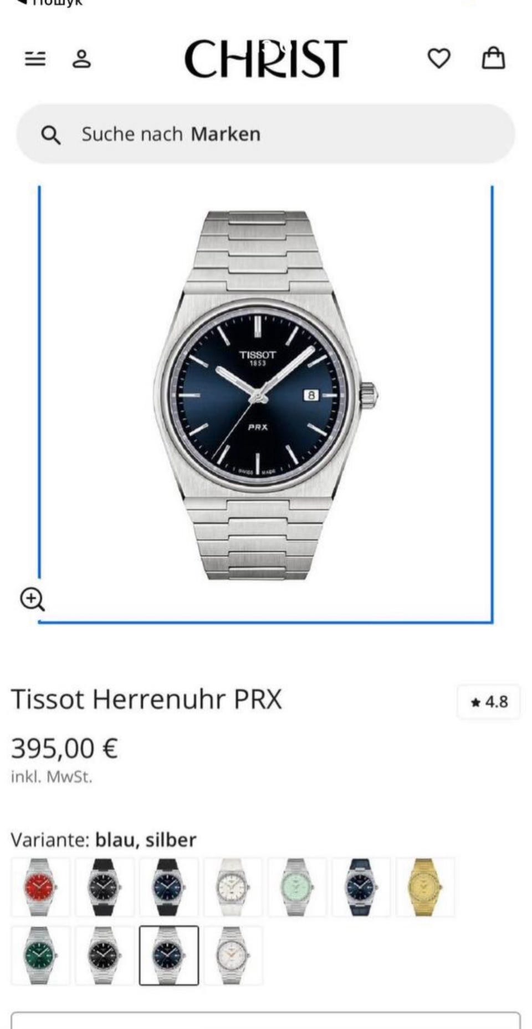Choose the mint green dial variant
Viewport: 532px width, 1029px height.
click(298, 887)
